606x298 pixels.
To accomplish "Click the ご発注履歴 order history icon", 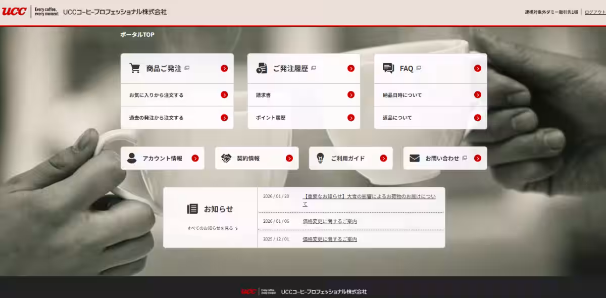I will click(x=262, y=68).
